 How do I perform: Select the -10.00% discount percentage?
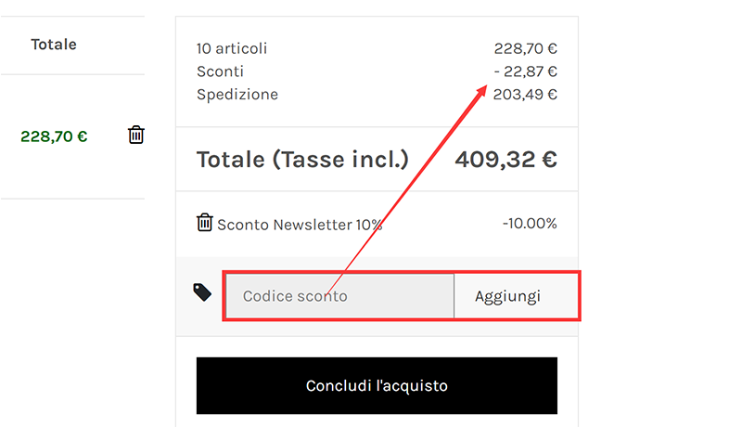tap(530, 224)
